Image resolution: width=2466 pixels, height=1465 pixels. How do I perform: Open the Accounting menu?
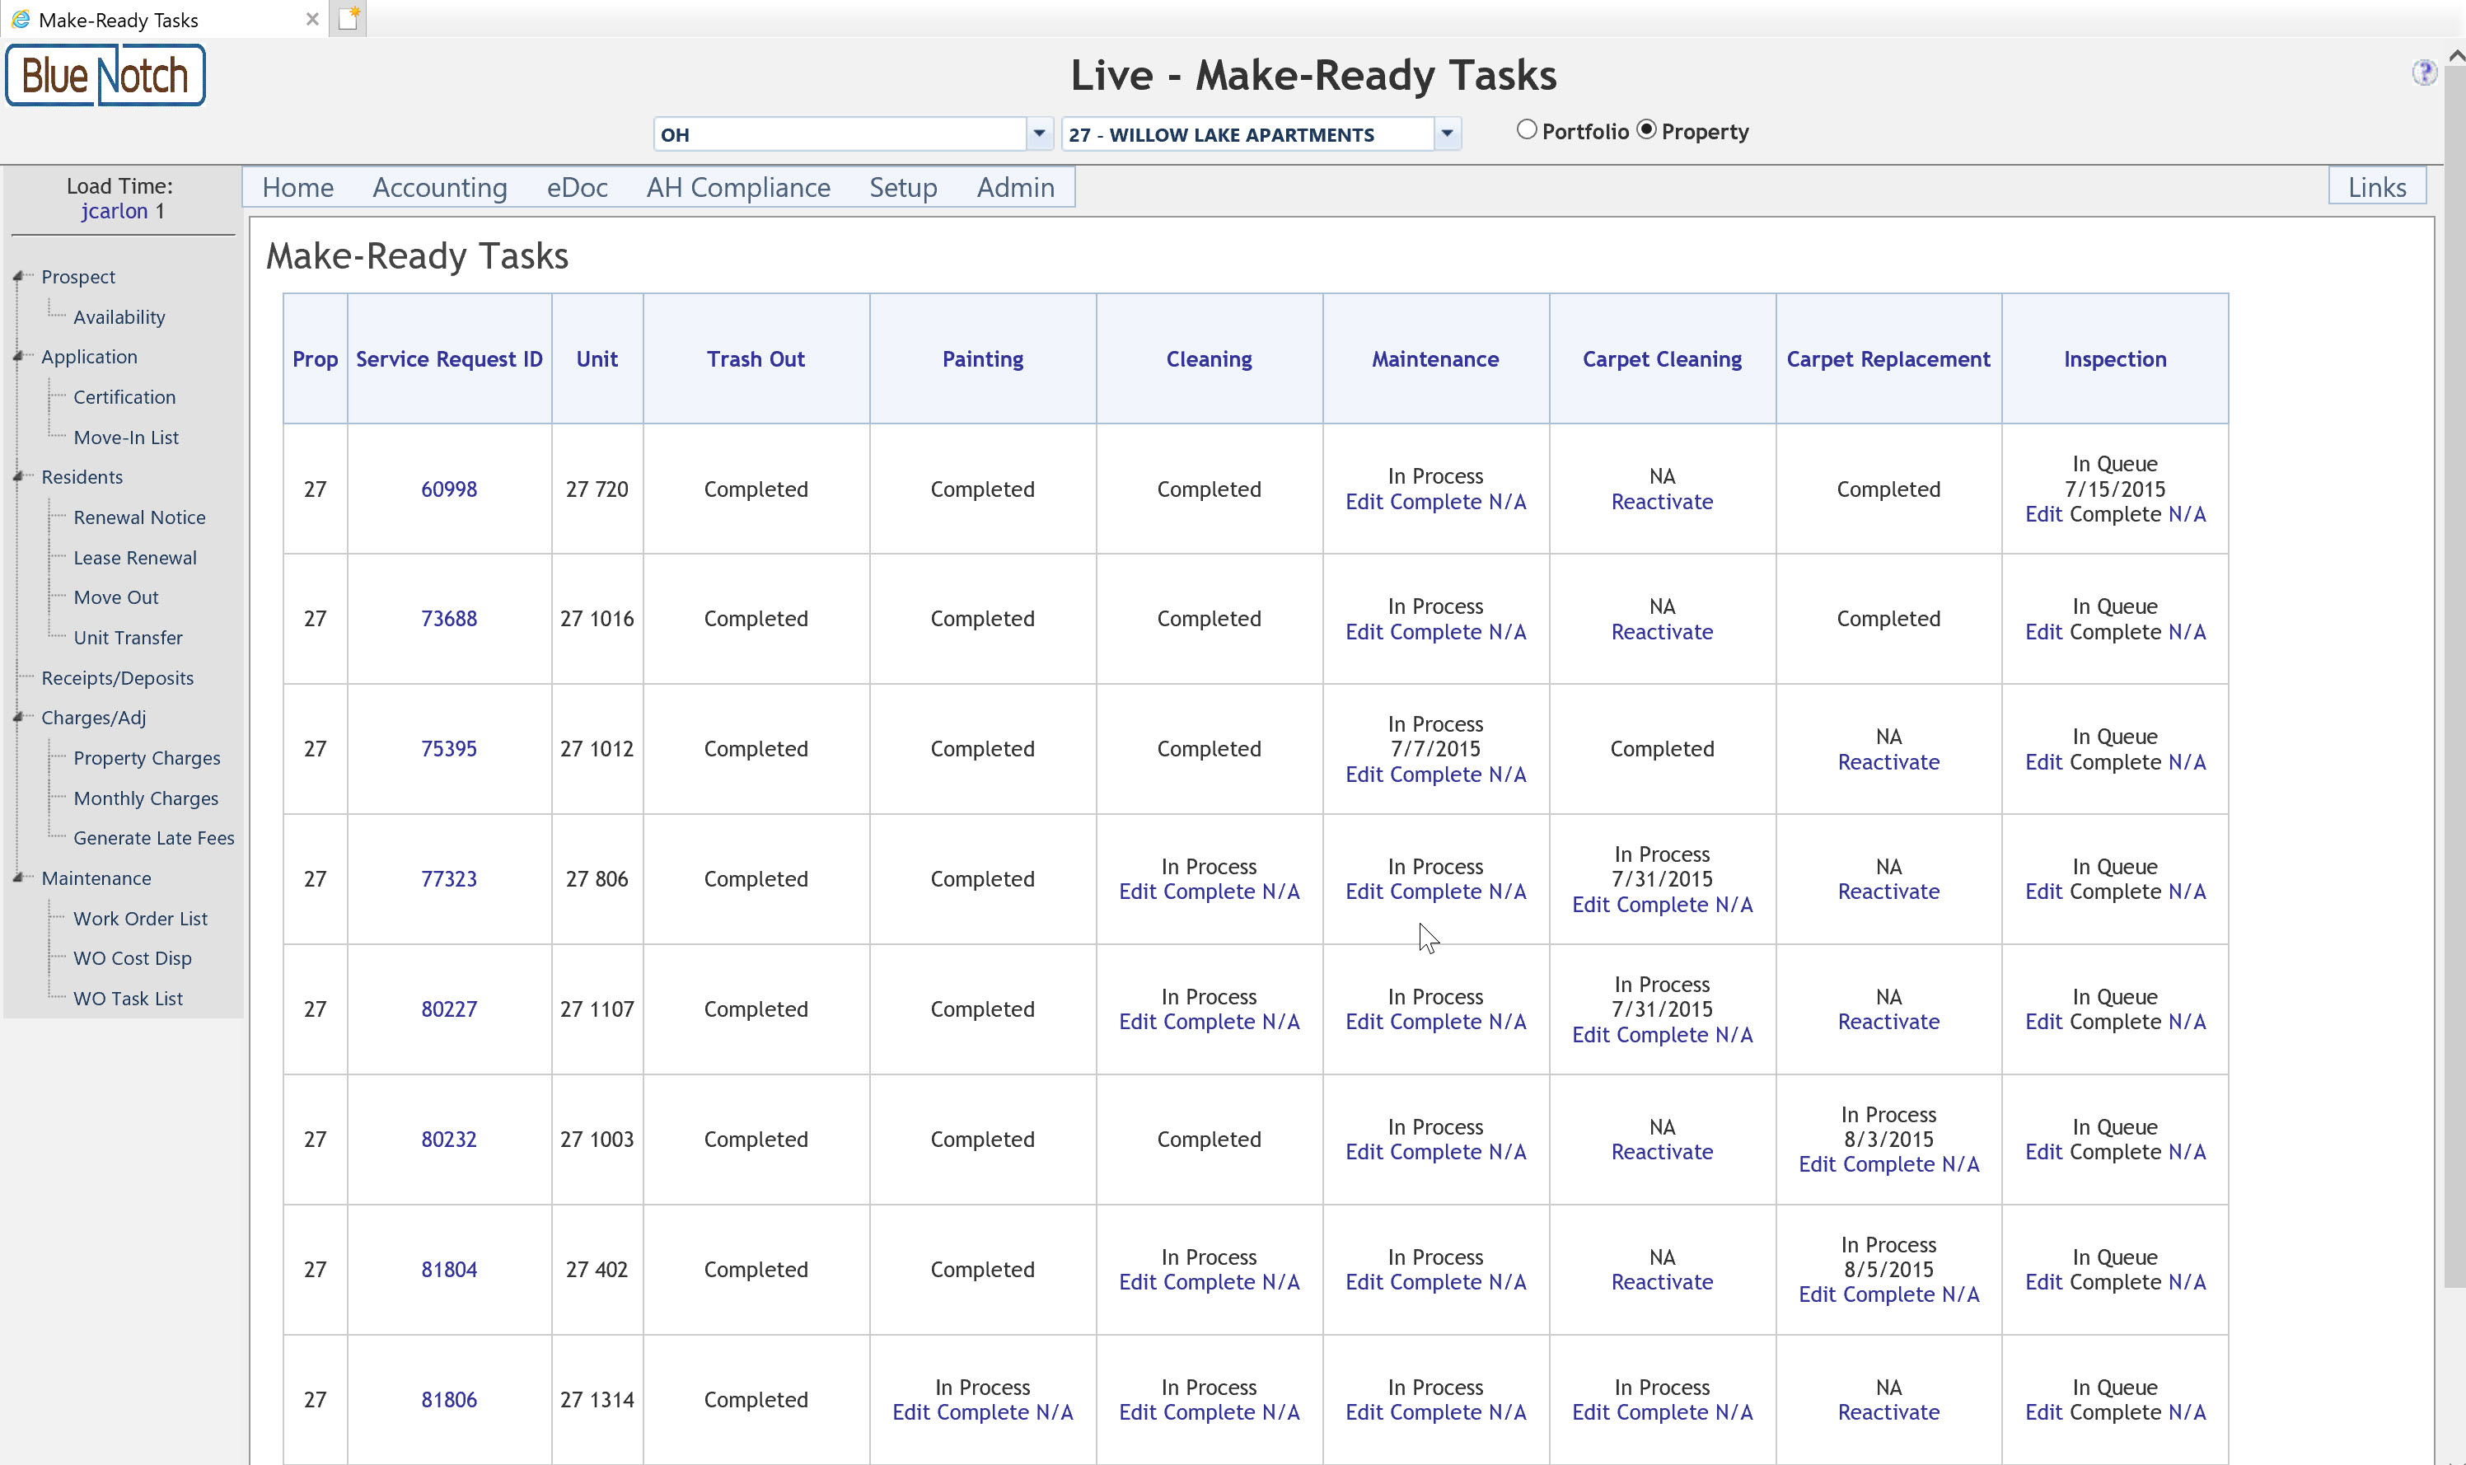tap(439, 188)
